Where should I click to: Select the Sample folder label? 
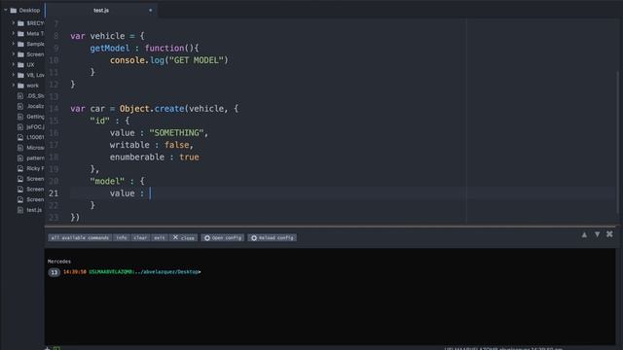click(x=35, y=44)
